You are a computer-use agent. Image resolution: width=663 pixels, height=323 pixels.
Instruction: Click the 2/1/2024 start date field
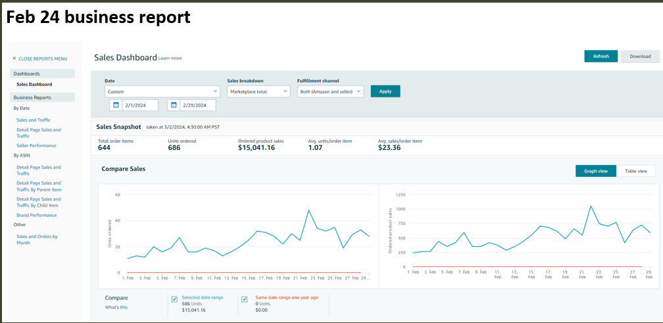141,105
